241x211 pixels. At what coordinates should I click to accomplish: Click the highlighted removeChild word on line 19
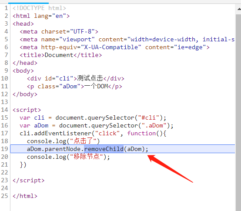click(104, 149)
